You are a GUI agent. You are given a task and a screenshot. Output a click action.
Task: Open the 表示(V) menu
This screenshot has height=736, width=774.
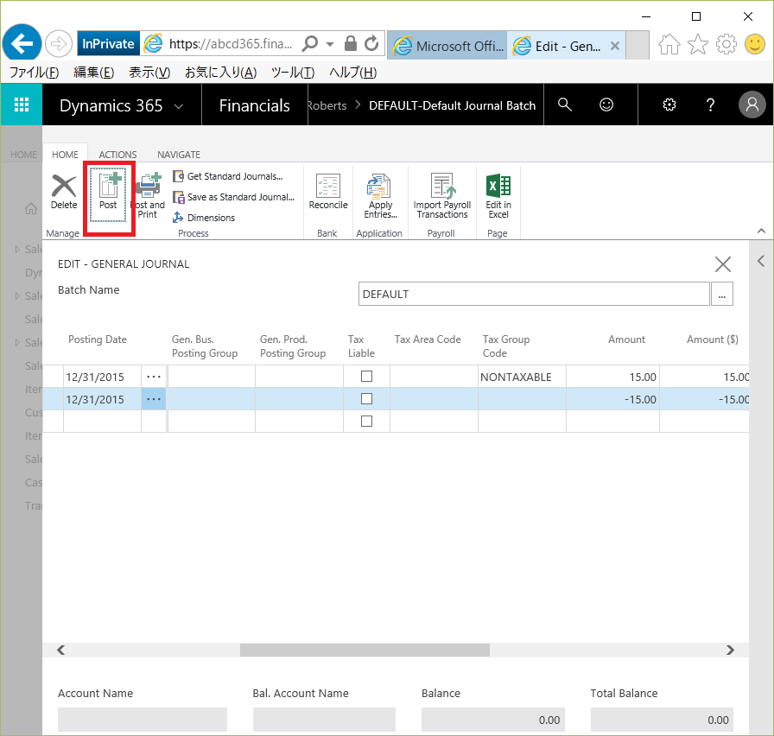click(149, 73)
